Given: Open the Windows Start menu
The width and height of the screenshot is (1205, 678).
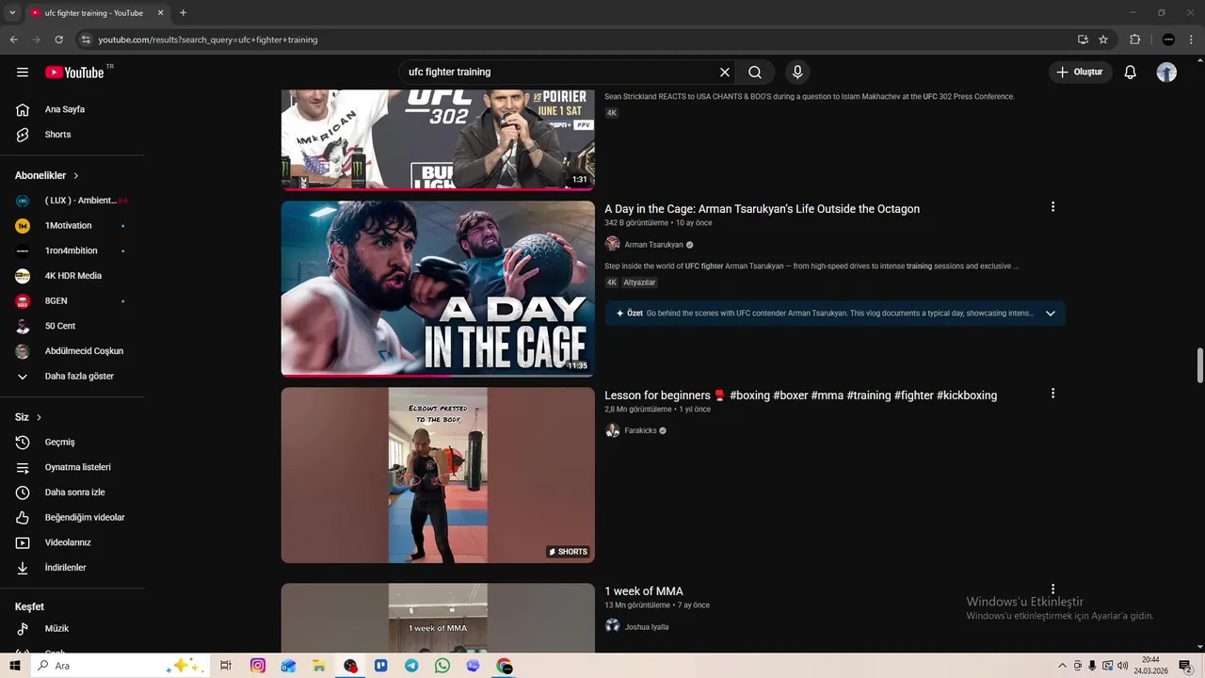Looking at the screenshot, I should (15, 666).
